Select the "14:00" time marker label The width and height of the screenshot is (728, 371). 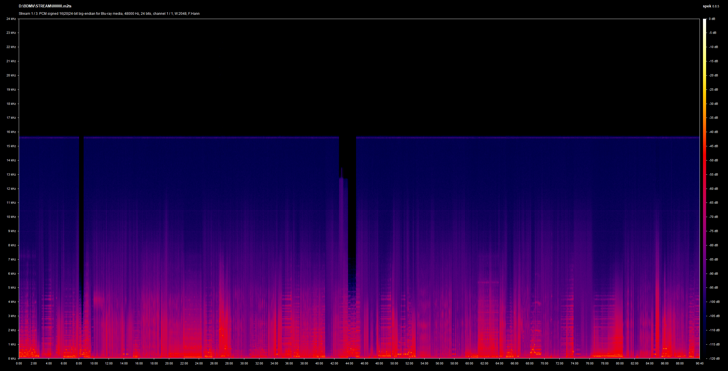(x=124, y=364)
